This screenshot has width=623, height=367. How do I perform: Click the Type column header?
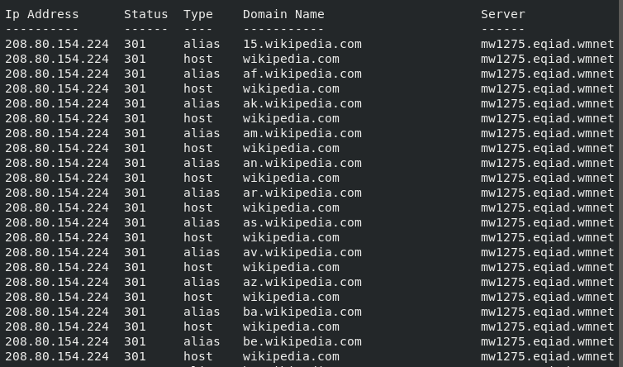[x=197, y=15]
